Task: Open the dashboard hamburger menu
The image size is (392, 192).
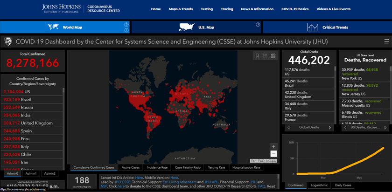Action: tap(386, 41)
